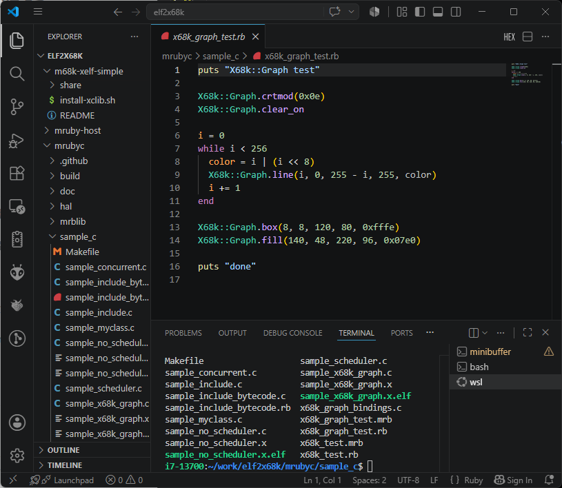Image resolution: width=562 pixels, height=488 pixels.
Task: Open the Manage gear icon
Action: (x=17, y=456)
